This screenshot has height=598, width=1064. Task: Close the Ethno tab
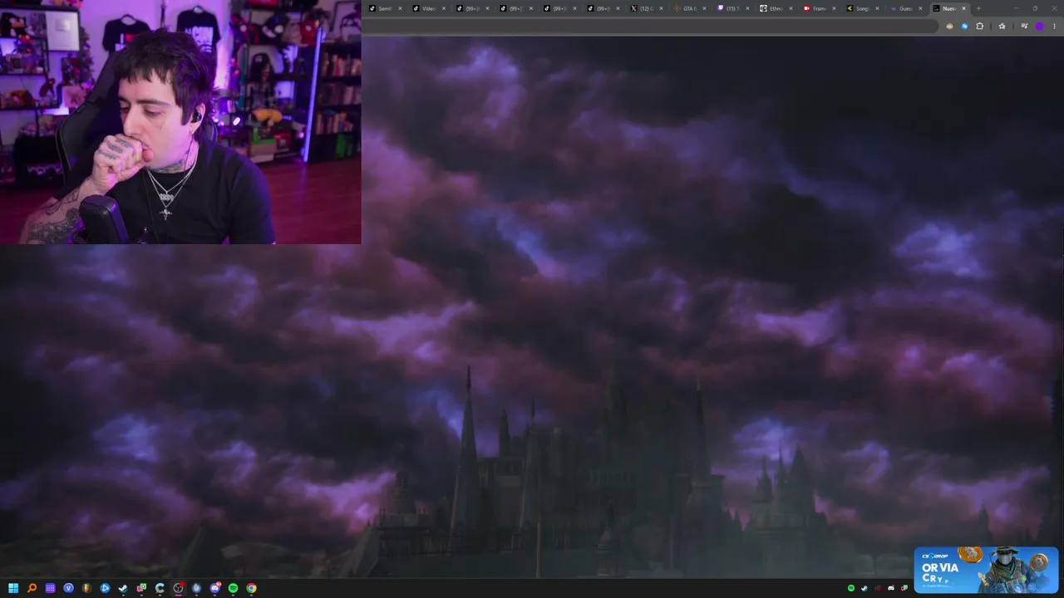click(791, 8)
